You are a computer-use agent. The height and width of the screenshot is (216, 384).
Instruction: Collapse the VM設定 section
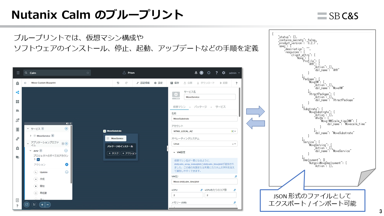pyautogui.click(x=174, y=152)
